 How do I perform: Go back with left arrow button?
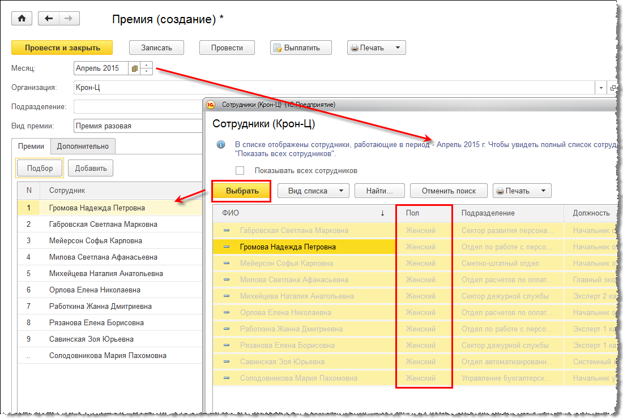click(x=49, y=19)
